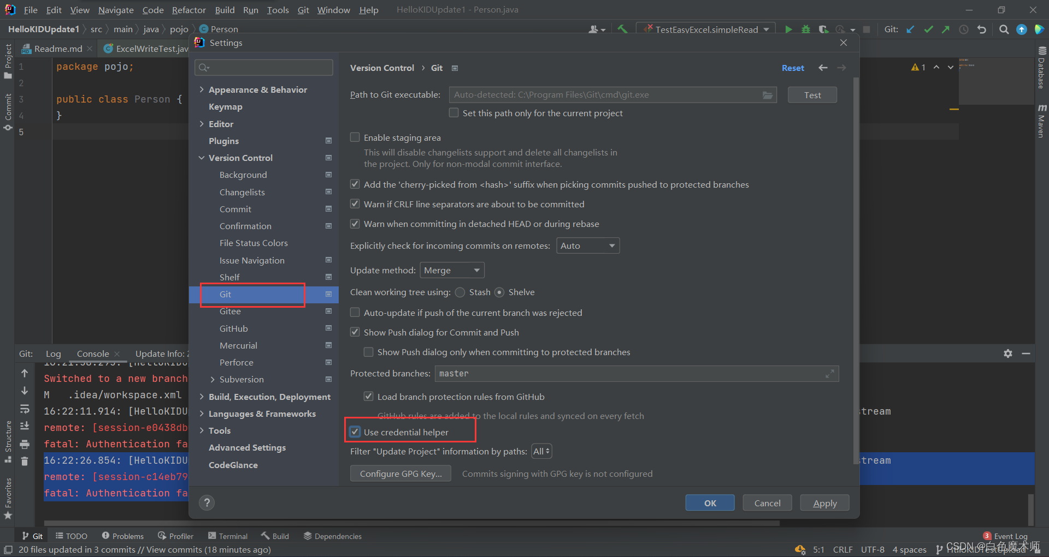Expand Appearance & Behavior settings
Viewport: 1049px width, 557px height.
(202, 89)
